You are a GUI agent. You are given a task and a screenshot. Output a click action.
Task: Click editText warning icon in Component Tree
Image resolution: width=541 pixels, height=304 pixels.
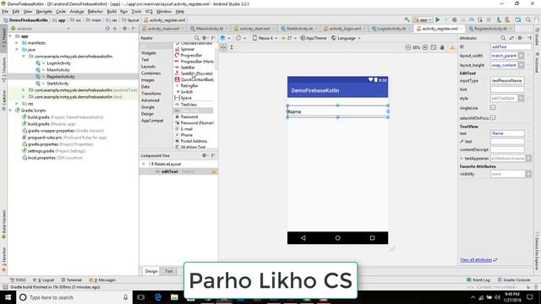(x=214, y=171)
